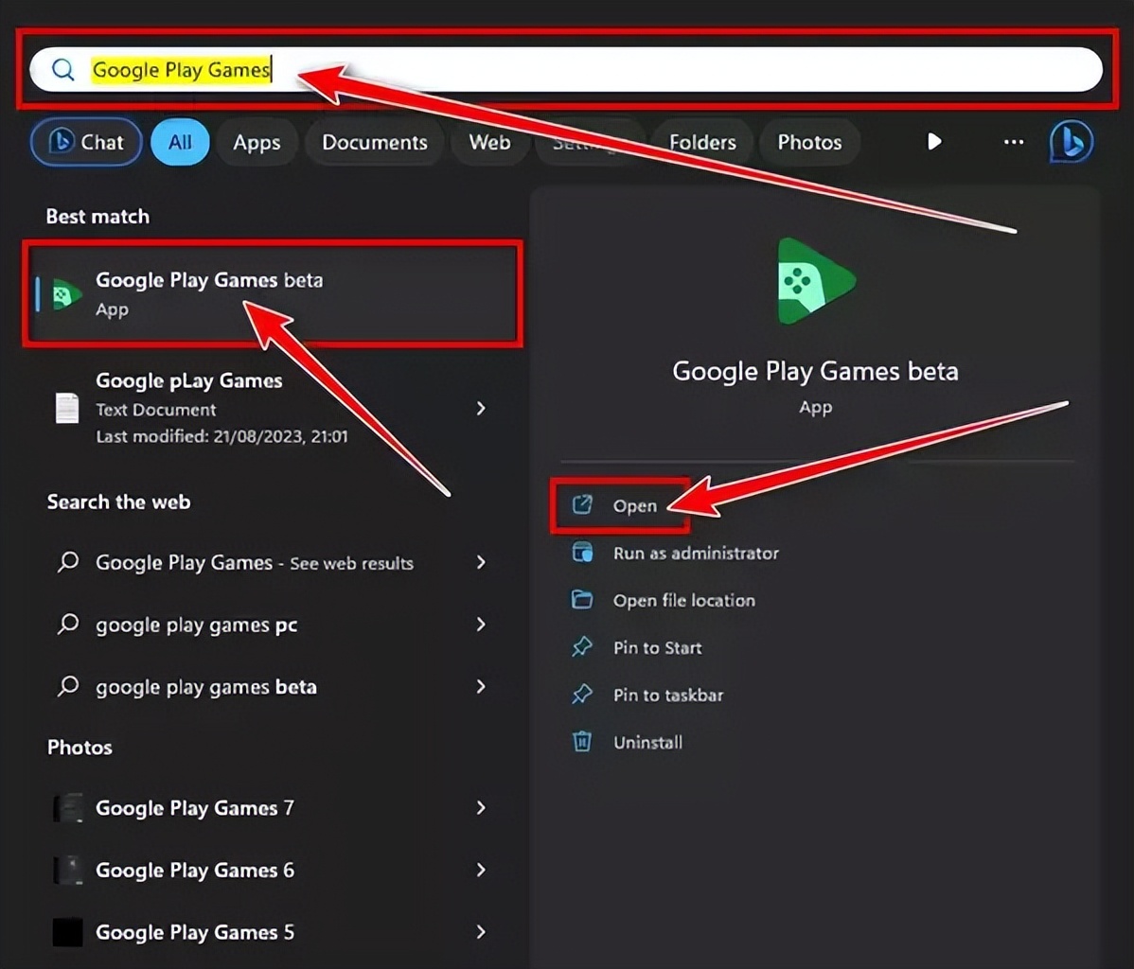Click the Bing Chat icon at top right
The height and width of the screenshot is (969, 1134).
[x=1071, y=142]
